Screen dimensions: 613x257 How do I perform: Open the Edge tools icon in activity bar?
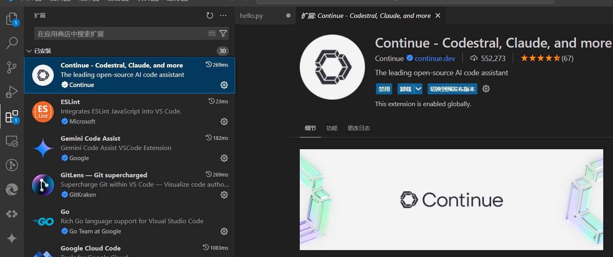tap(12, 189)
